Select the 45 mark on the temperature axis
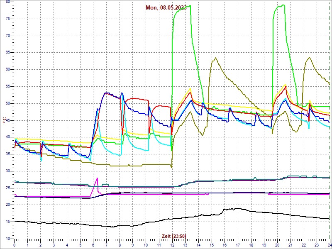This screenshot has width=332, height=249. pos(7,120)
